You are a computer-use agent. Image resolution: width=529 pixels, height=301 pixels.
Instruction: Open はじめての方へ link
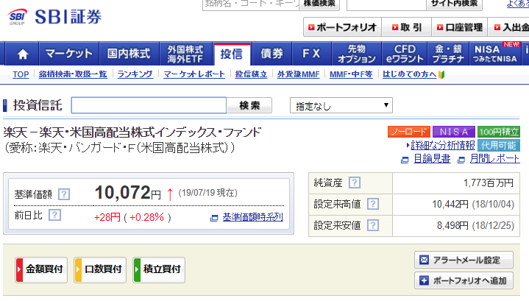click(x=410, y=74)
